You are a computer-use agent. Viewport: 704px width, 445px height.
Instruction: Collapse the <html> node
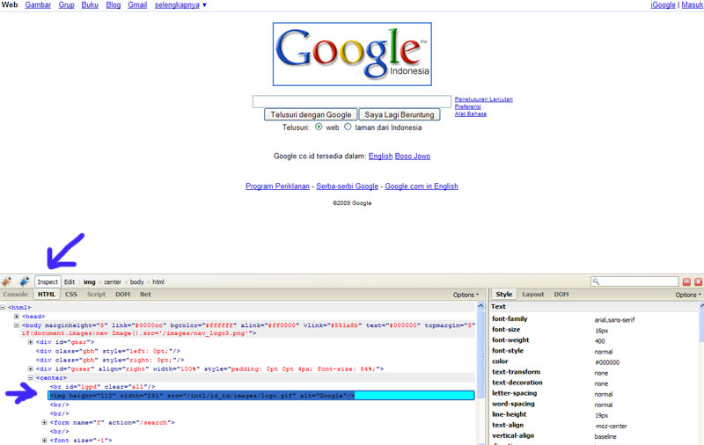[x=3, y=307]
